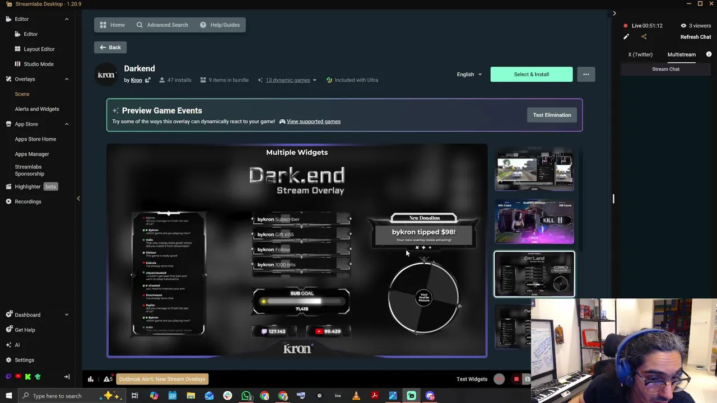
Task: Open Apps Store Home
Action: [35, 139]
